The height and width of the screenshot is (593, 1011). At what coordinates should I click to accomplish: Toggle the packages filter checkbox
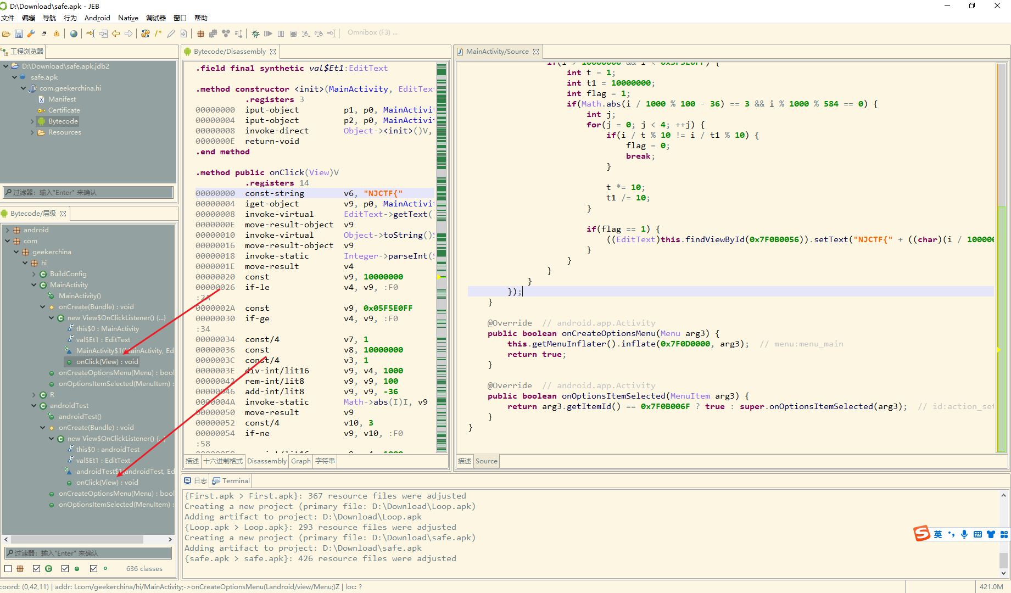(8, 568)
